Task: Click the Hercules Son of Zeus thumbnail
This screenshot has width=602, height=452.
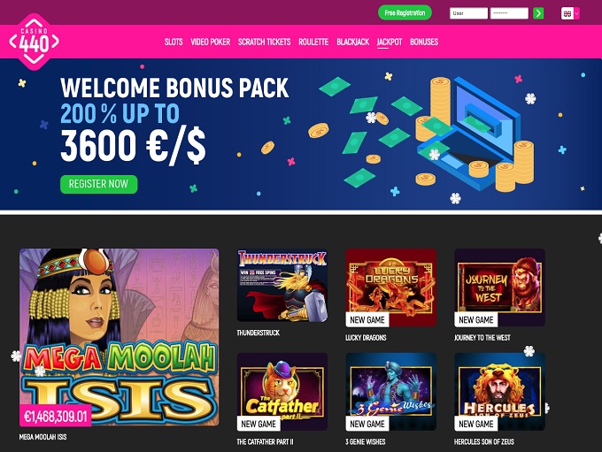Action: point(499,391)
